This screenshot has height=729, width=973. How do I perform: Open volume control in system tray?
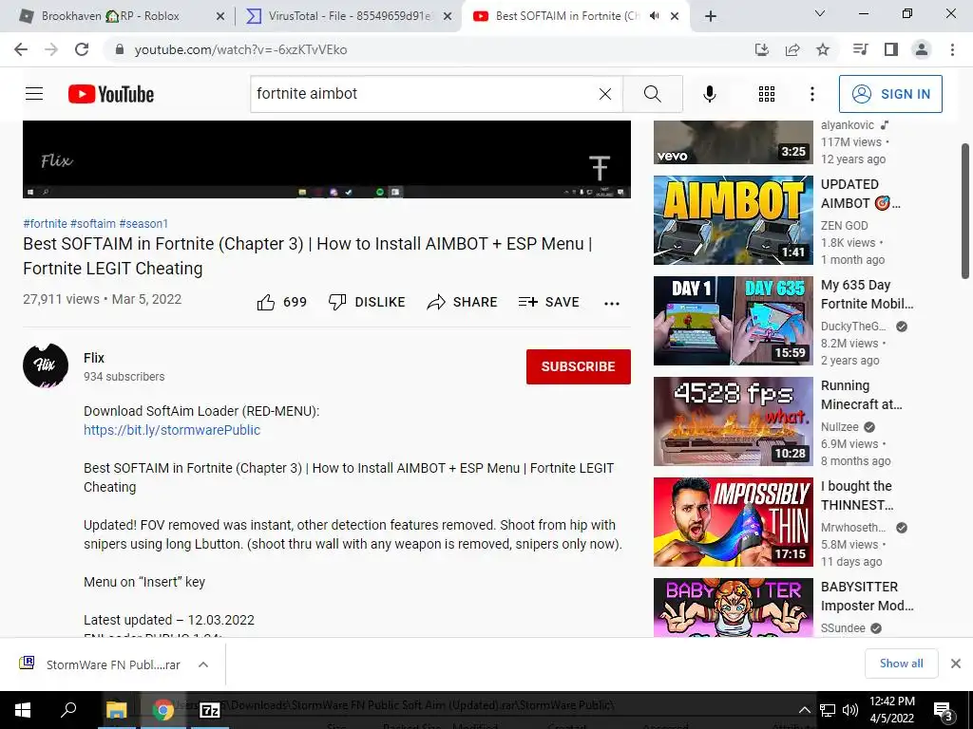click(x=850, y=710)
